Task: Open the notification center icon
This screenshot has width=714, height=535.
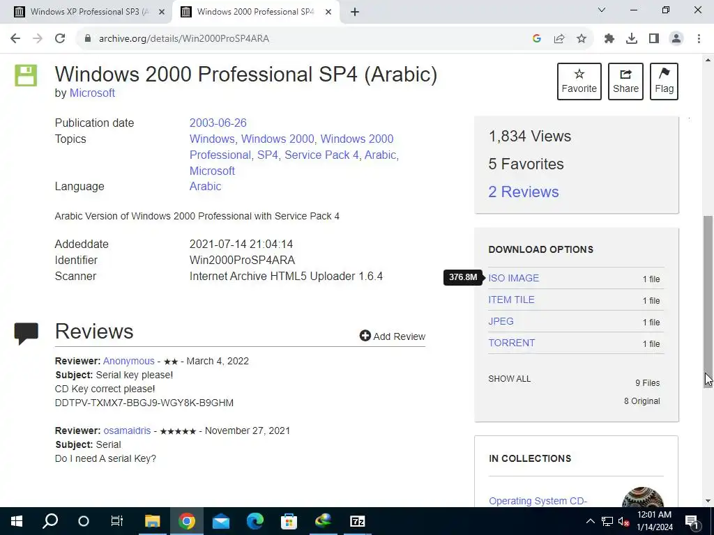Action: [692, 521]
